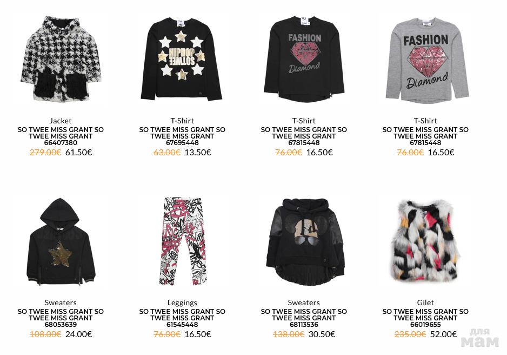Click the 61.50€ sale price
Viewport: 507px width, 355px height.
coord(78,153)
